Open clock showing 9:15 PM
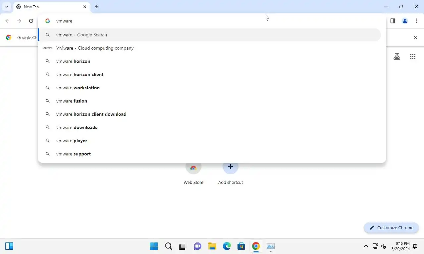This screenshot has height=254, width=424. coord(400,246)
